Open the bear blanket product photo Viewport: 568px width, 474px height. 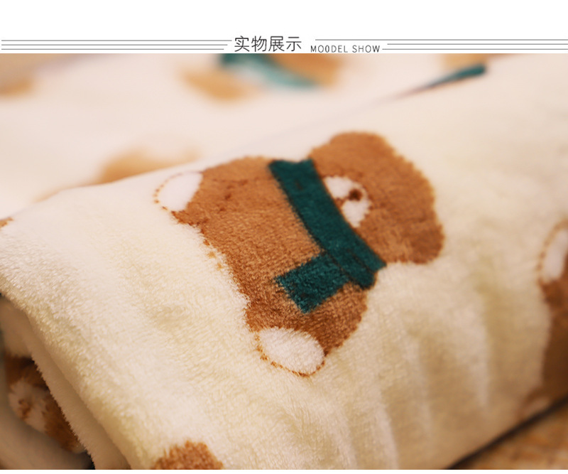pyautogui.click(x=284, y=262)
